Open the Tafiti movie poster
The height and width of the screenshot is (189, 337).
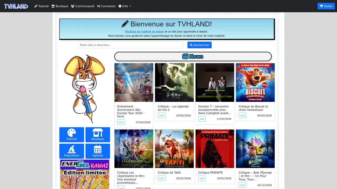(x=174, y=149)
